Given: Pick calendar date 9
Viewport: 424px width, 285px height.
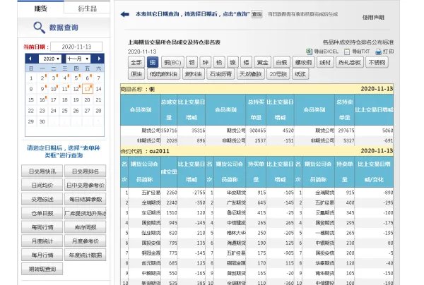Looking at the screenshot, I should coord(42,89).
